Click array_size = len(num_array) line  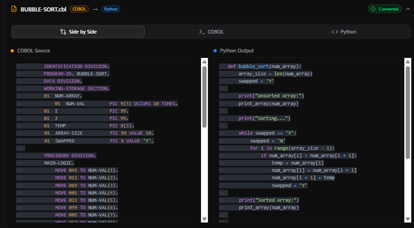[275, 74]
